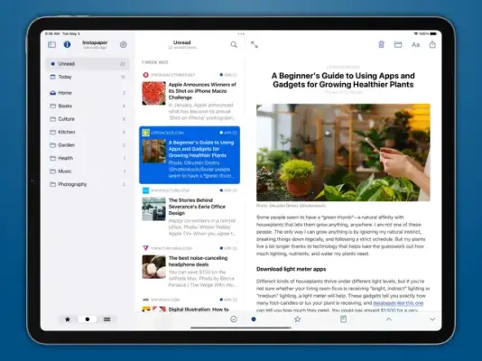Expand article to full screen
482x361 pixels.
[x=255, y=44]
